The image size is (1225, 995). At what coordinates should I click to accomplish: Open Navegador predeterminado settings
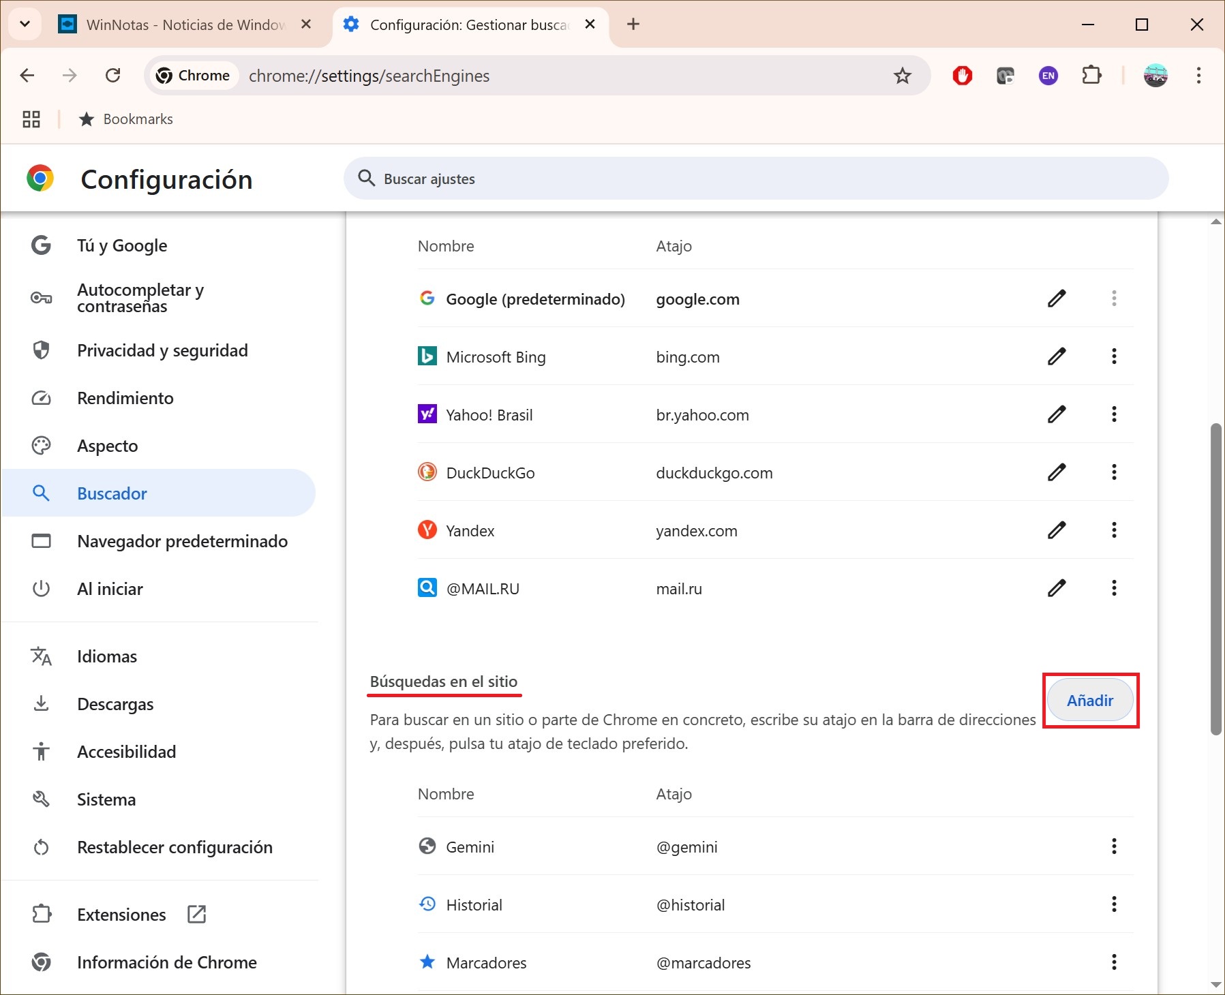point(160,541)
